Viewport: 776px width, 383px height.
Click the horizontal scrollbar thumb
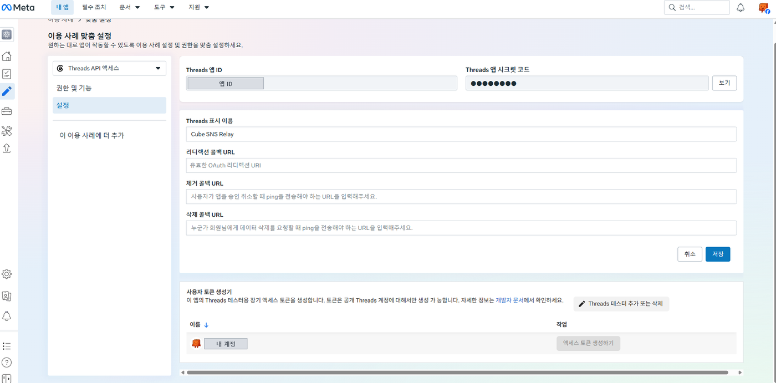coord(457,372)
